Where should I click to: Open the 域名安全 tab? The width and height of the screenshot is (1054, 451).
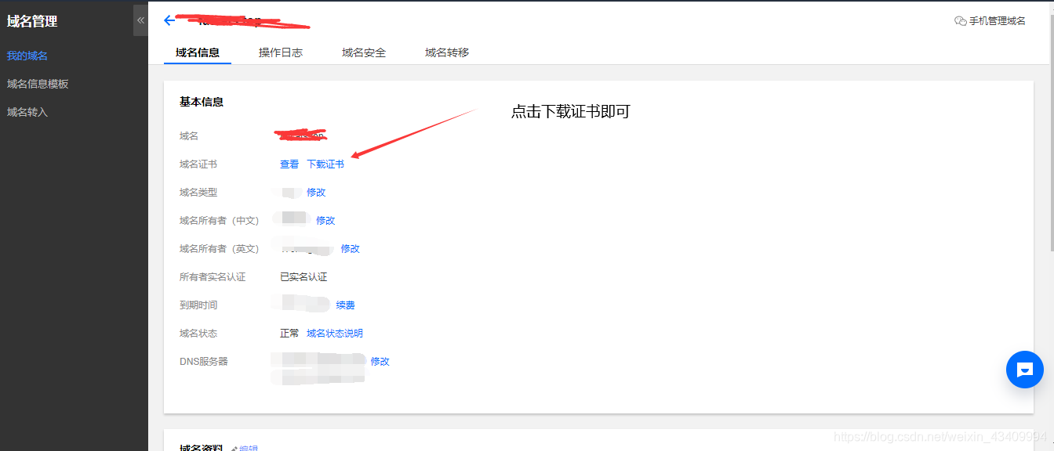click(364, 52)
